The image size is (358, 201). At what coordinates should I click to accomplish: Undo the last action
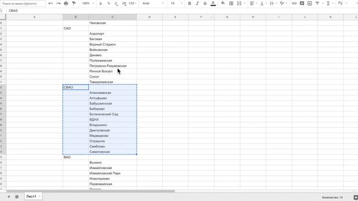pyautogui.click(x=51, y=3)
